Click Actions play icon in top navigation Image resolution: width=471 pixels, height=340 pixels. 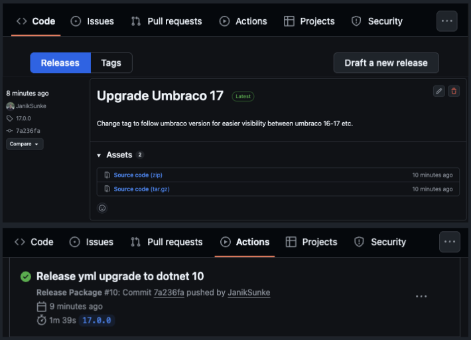point(224,21)
